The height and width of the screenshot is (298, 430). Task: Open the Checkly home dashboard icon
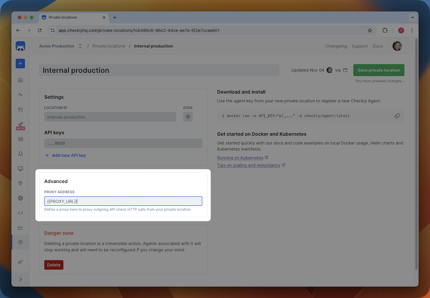(20, 80)
